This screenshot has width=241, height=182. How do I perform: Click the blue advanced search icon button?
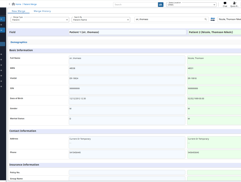click(161, 5)
